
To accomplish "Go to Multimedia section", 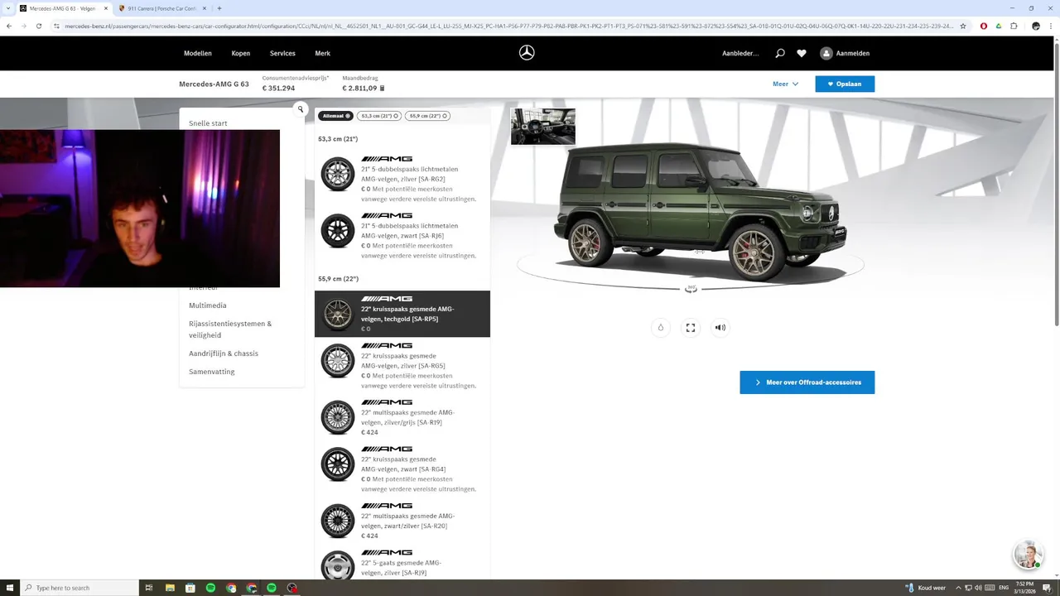I will coord(208,305).
